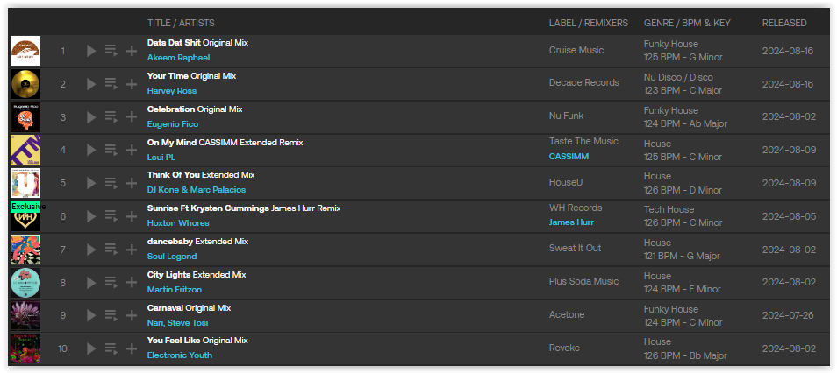Open James Hurr remixer page
Viewport: 837px width, 373px height.
point(571,222)
